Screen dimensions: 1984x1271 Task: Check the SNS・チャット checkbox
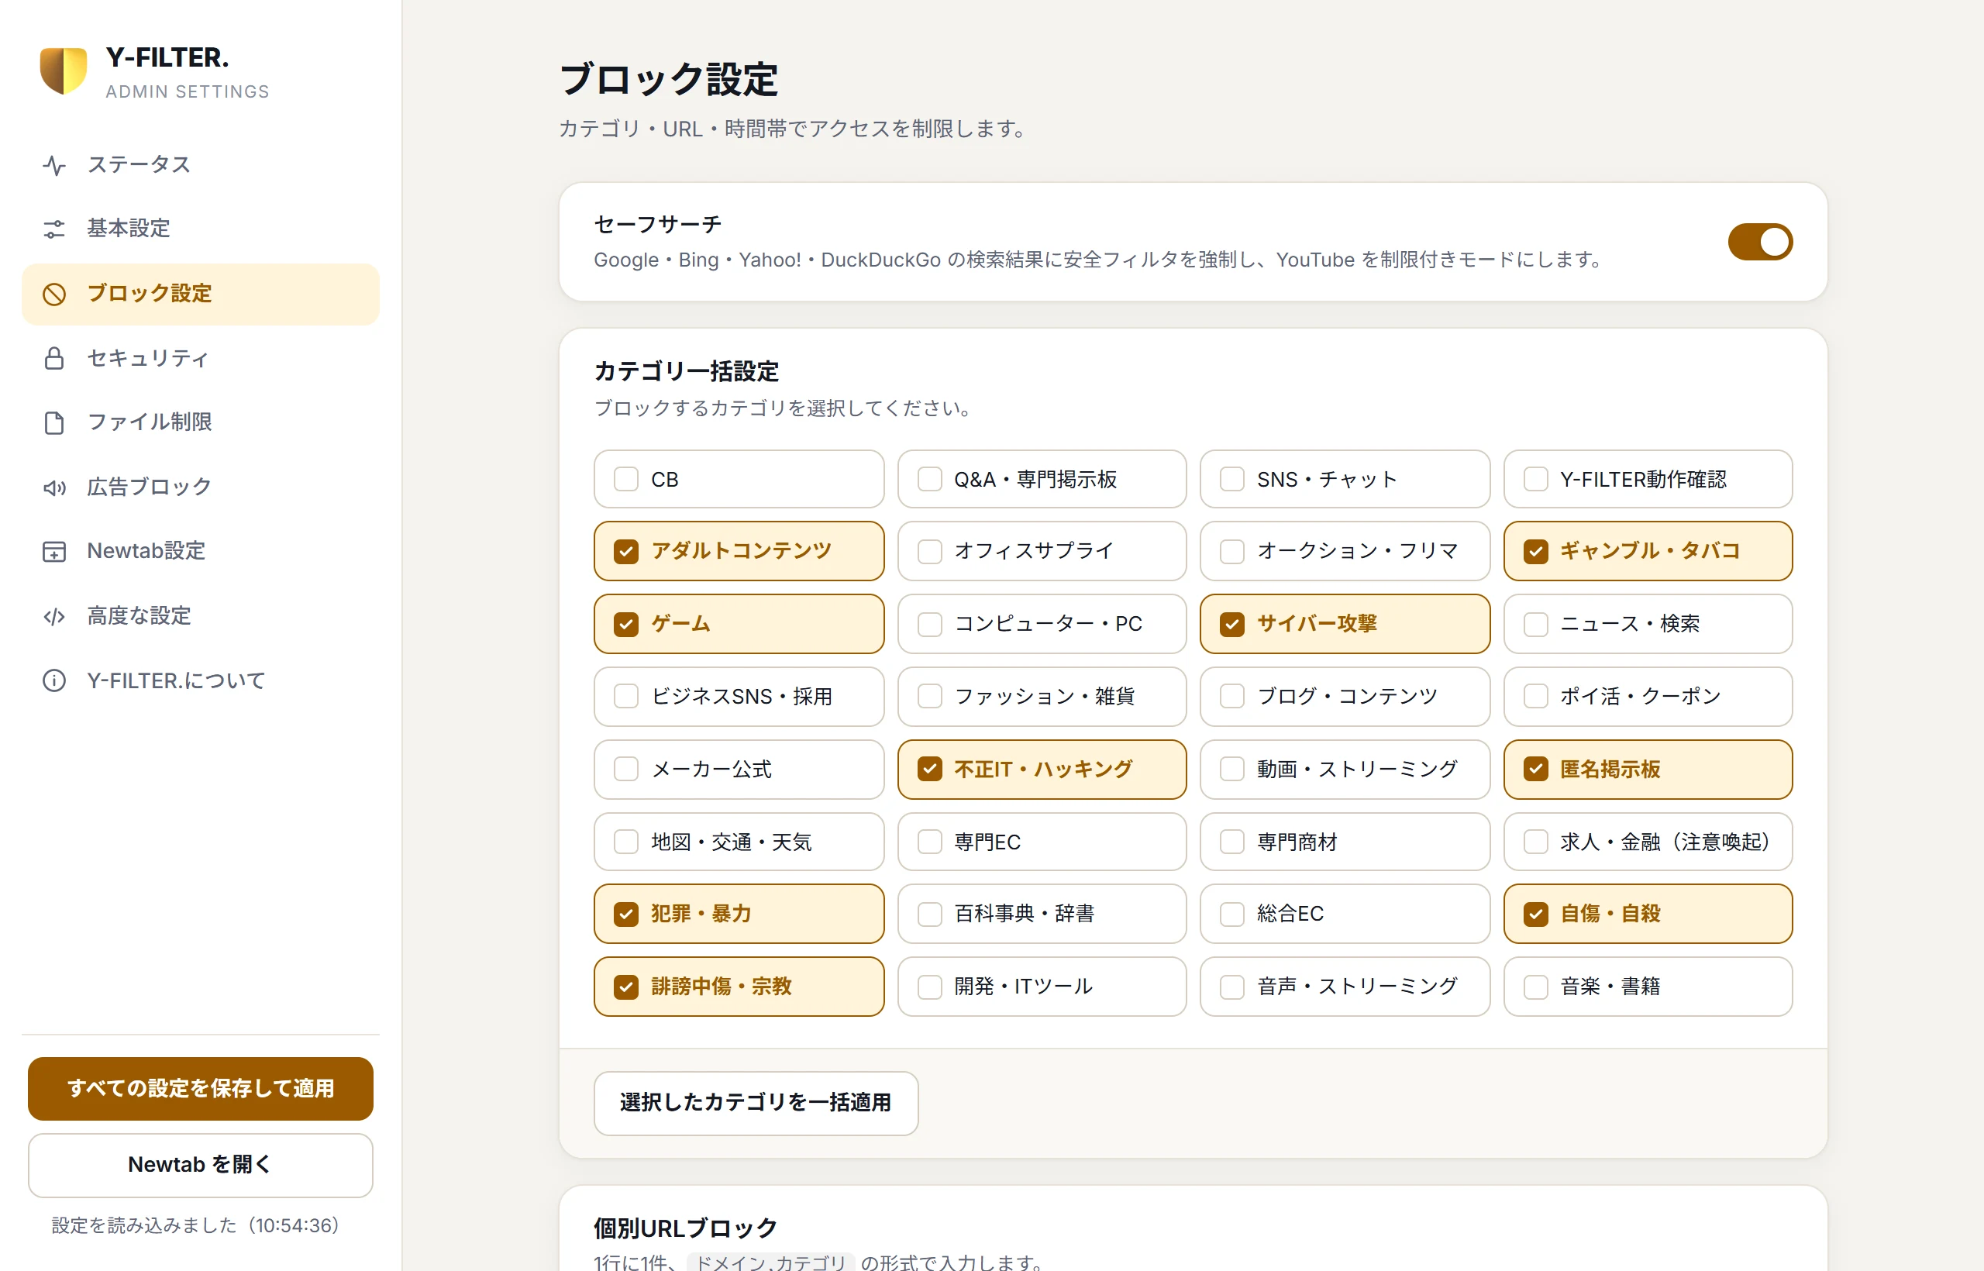tap(1232, 480)
